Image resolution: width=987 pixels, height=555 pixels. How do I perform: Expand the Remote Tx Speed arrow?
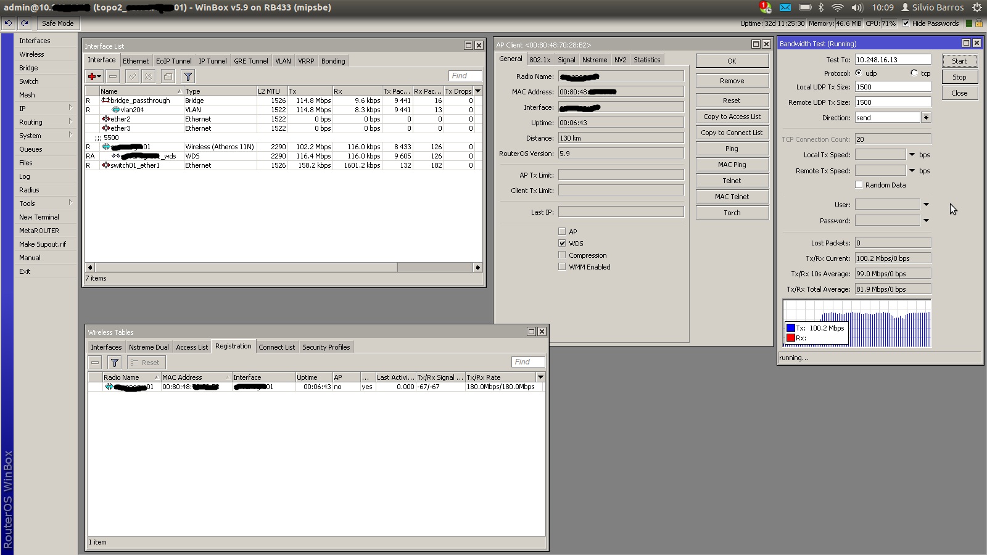click(x=912, y=171)
